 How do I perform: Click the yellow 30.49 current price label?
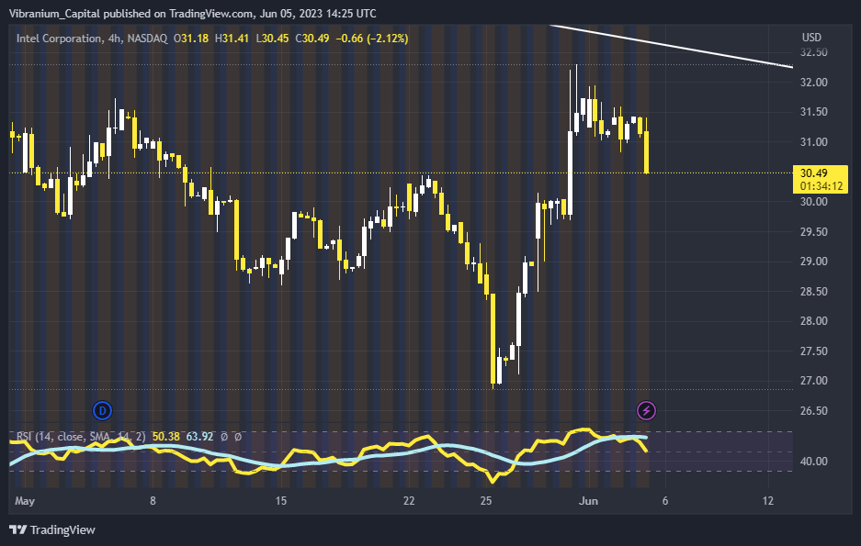pos(813,173)
